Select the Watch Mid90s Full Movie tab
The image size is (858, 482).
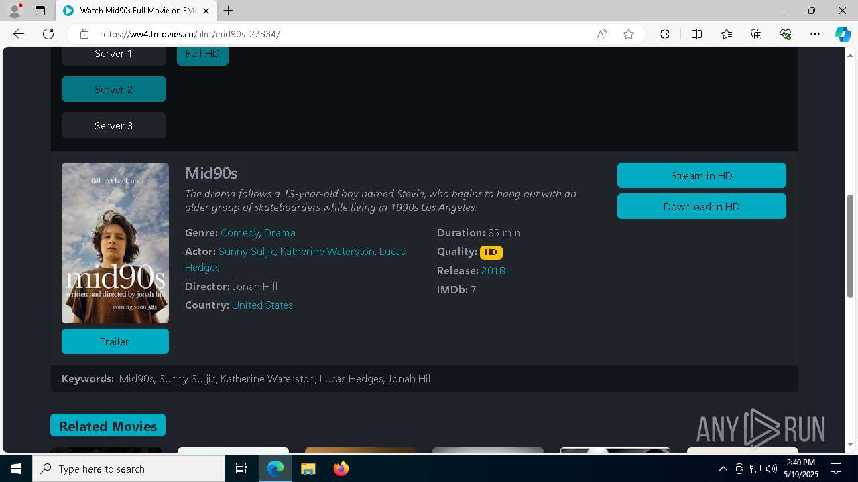(x=136, y=11)
